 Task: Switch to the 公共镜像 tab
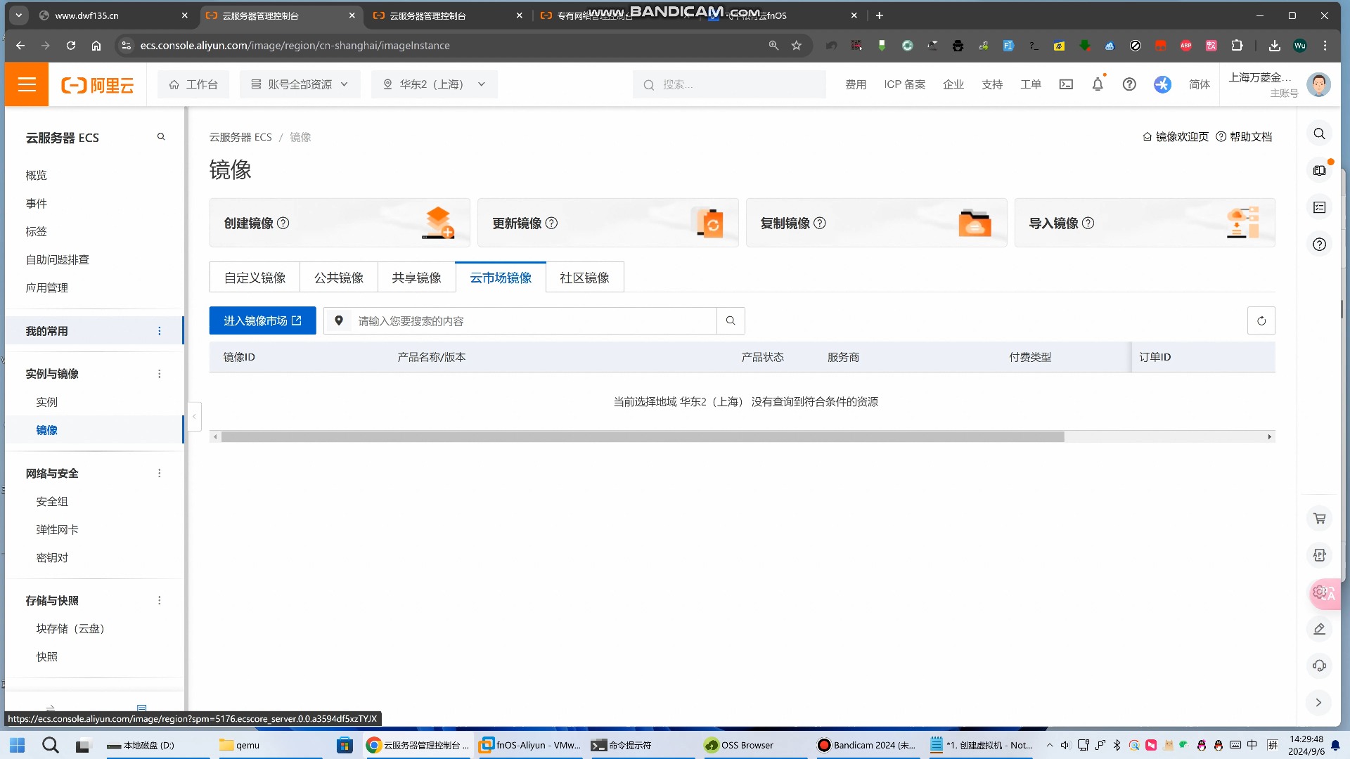click(x=338, y=277)
